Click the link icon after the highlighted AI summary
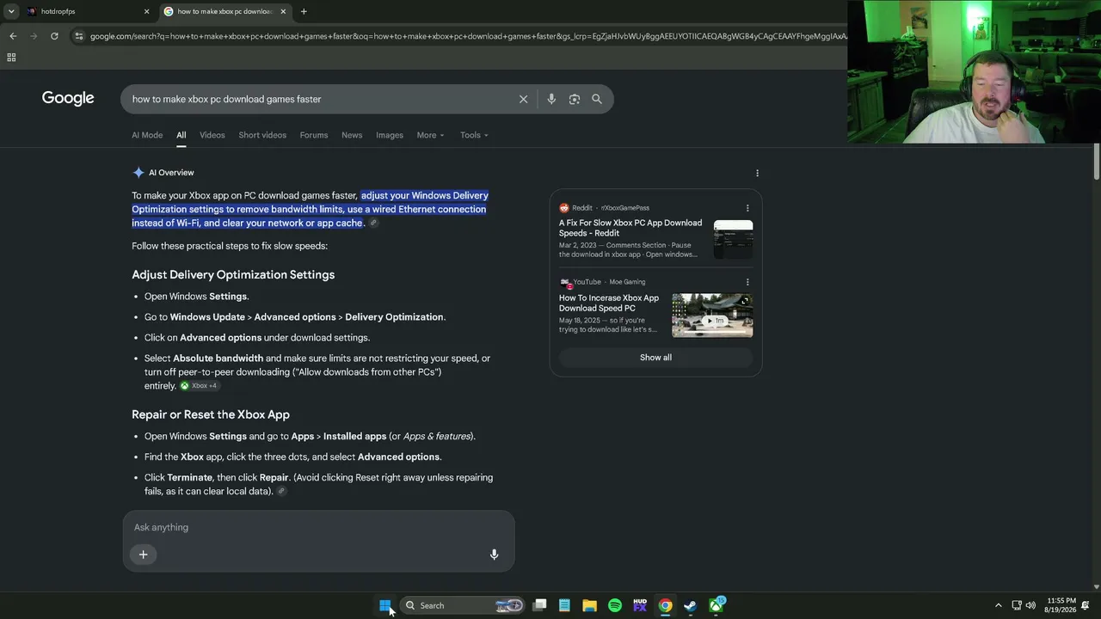Viewport: 1101px width, 619px height. coord(373,224)
